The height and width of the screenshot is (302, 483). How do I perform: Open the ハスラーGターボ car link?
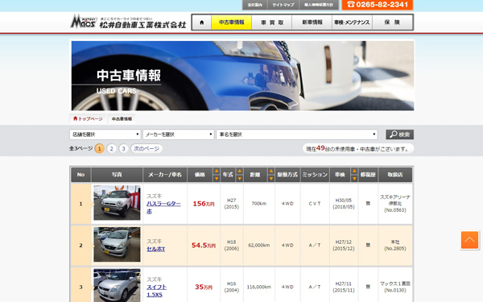point(163,208)
